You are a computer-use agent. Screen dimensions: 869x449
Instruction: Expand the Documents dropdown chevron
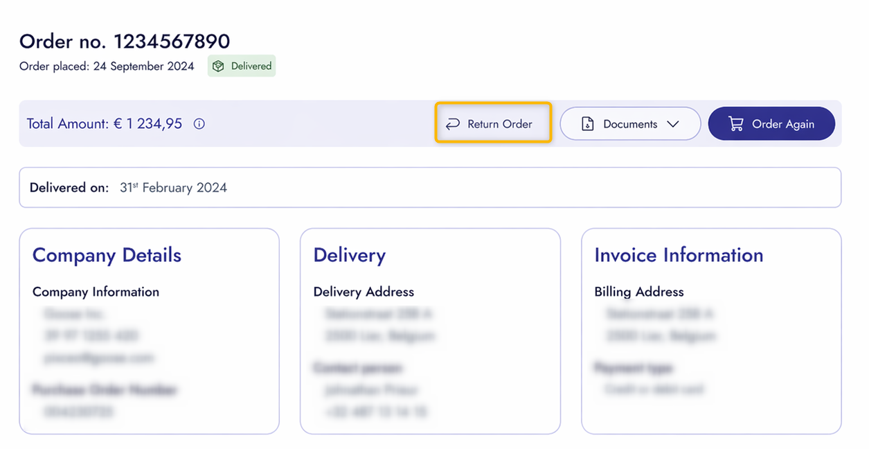tap(672, 124)
